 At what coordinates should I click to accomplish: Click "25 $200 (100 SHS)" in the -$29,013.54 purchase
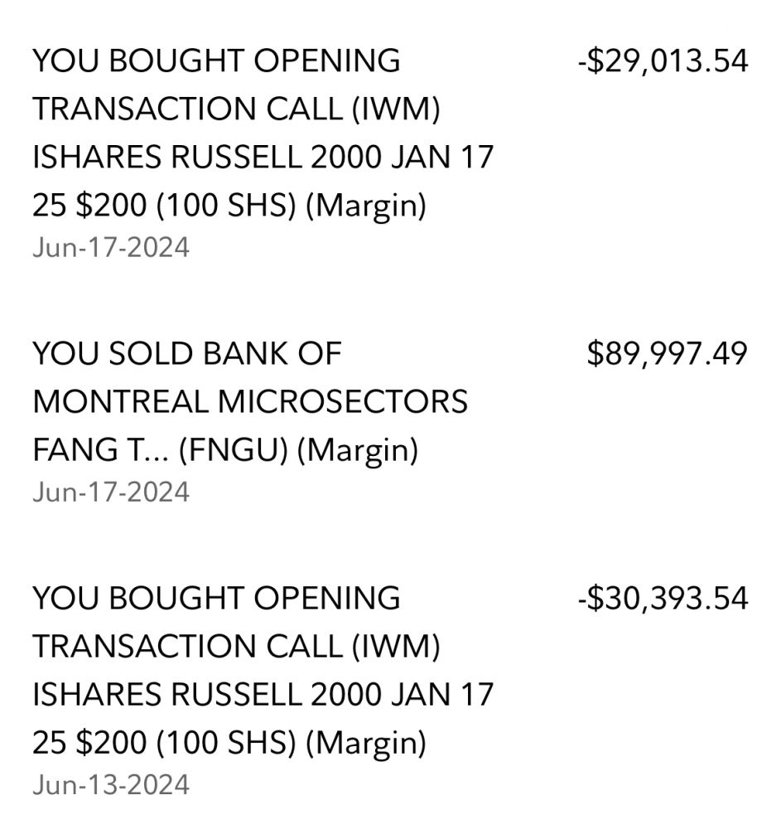coord(164,206)
